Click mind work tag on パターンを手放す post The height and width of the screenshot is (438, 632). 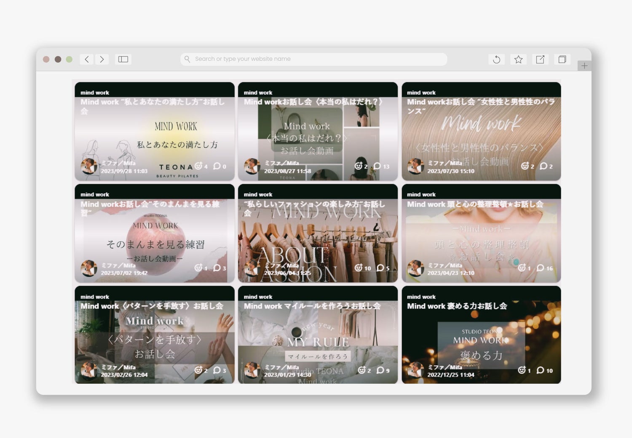(x=95, y=297)
